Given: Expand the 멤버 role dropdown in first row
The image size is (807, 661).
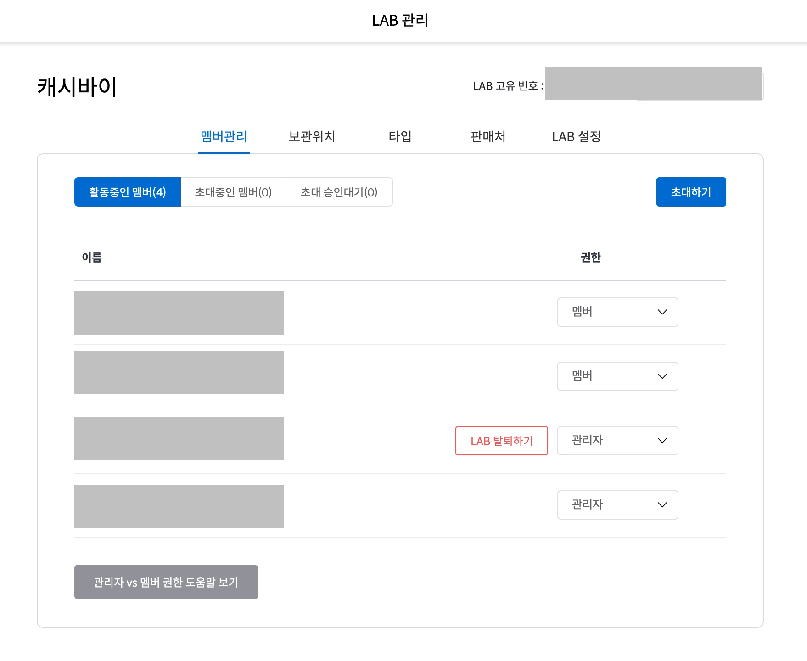Looking at the screenshot, I should 618,312.
